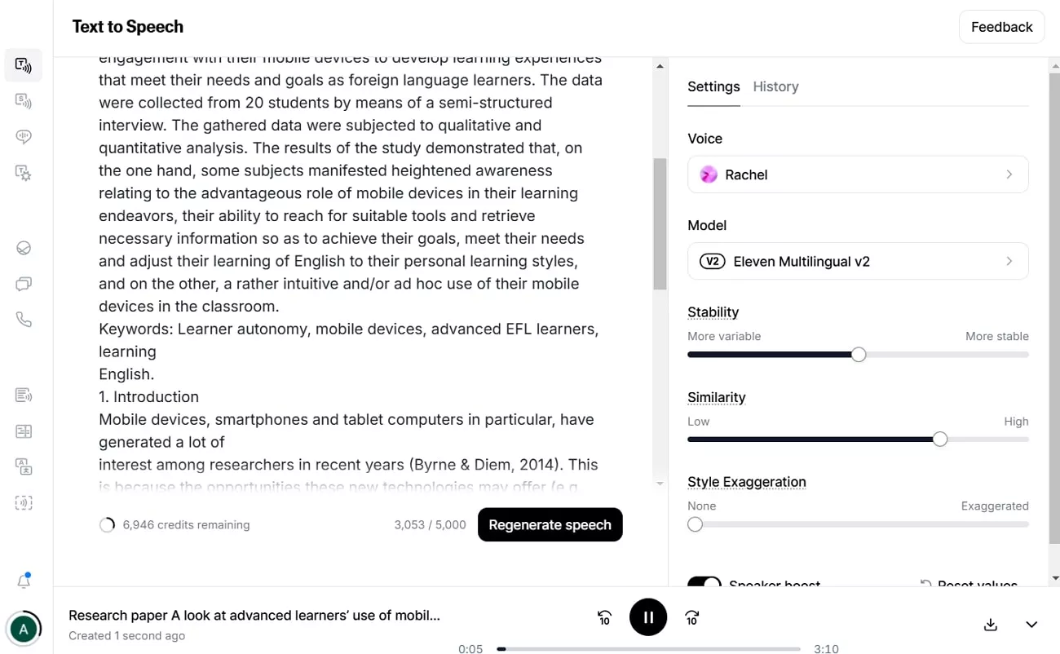Screen dimensions: 1060x654
Task: Expand the audio player panel chevron
Action: pyautogui.click(x=1031, y=624)
